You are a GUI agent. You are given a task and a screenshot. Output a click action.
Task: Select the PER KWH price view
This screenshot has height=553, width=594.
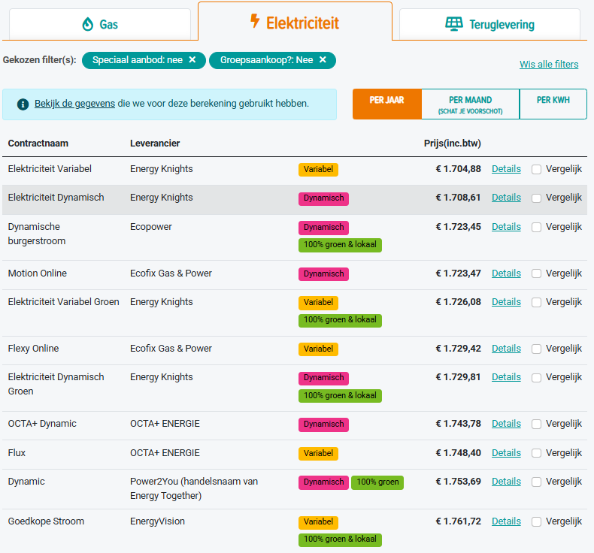click(553, 104)
